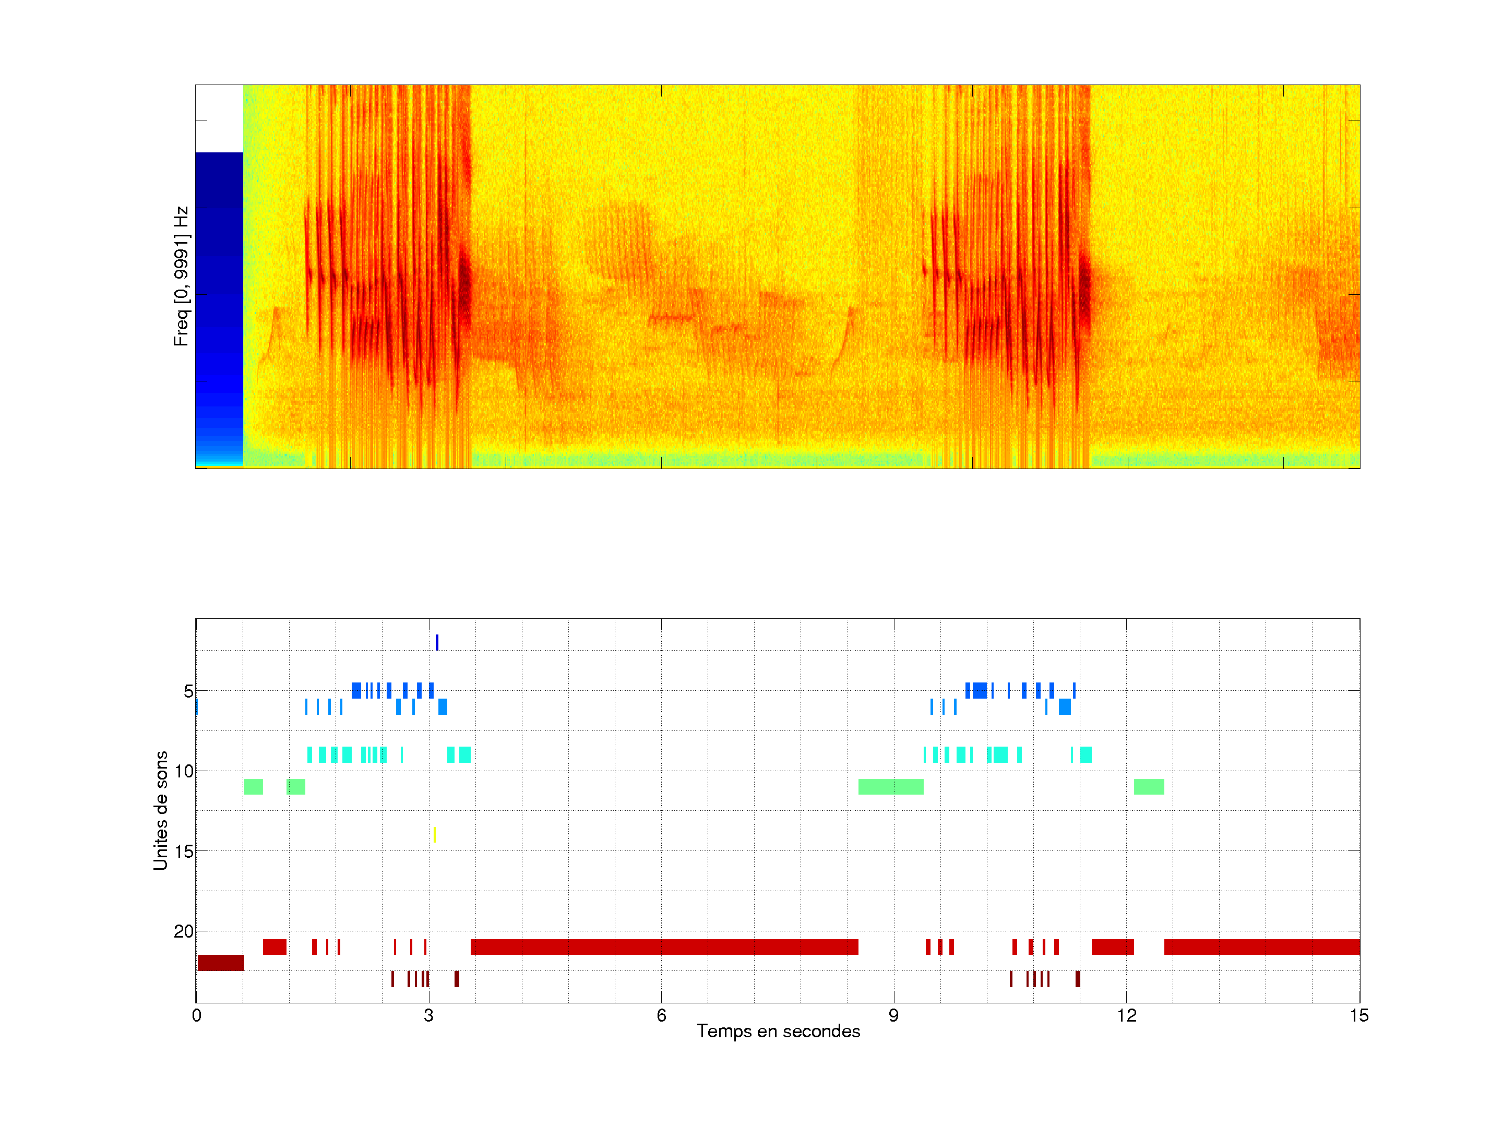
Task: Select the green bar just after 12 seconds
Action: pyautogui.click(x=1148, y=787)
